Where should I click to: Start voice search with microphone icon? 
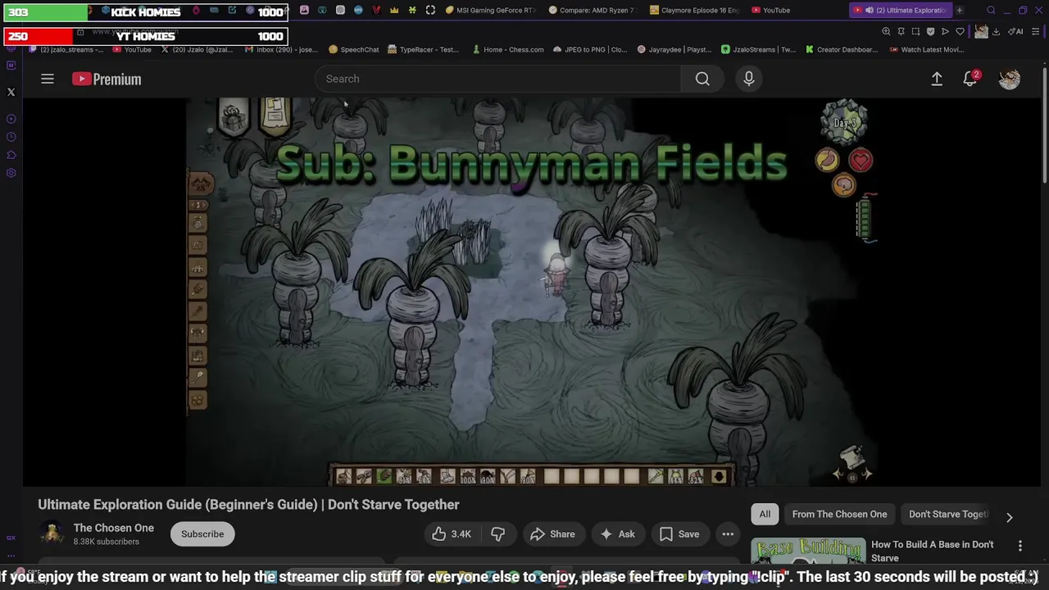(748, 79)
